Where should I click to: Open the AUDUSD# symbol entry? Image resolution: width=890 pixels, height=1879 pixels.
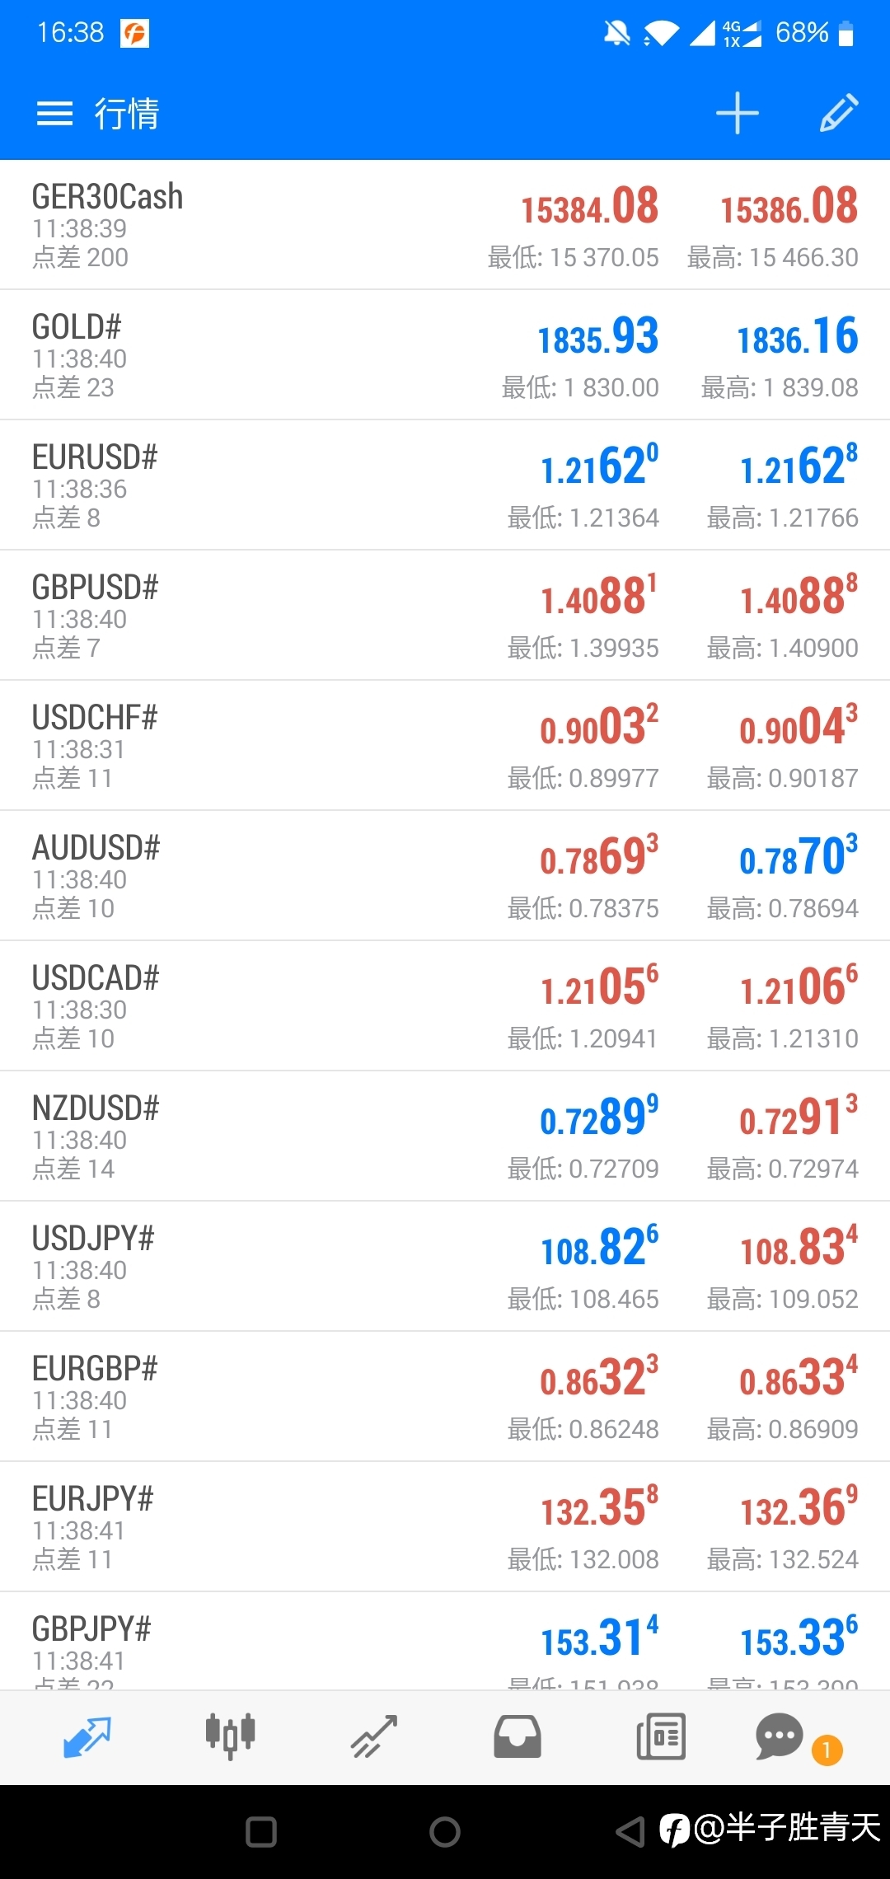[247, 876]
